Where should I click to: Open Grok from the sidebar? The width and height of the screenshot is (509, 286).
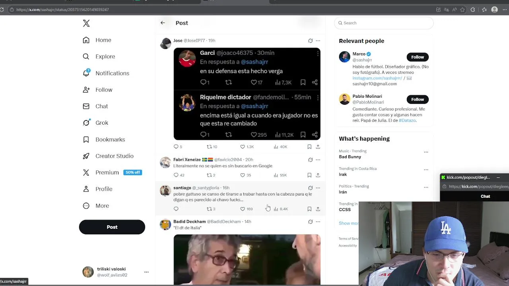pos(95,123)
